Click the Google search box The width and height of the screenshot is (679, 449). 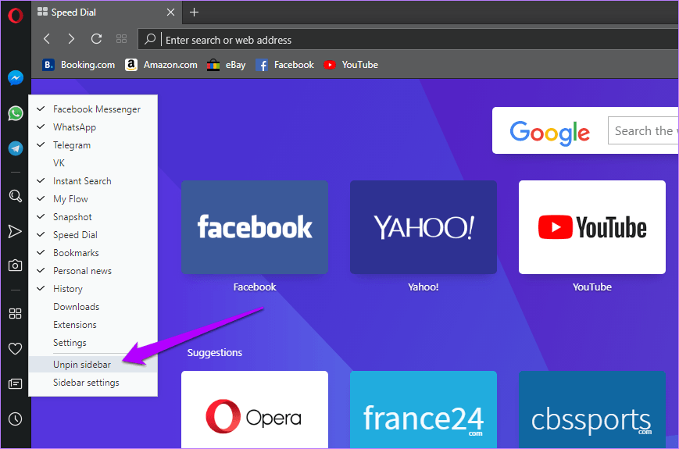point(644,130)
